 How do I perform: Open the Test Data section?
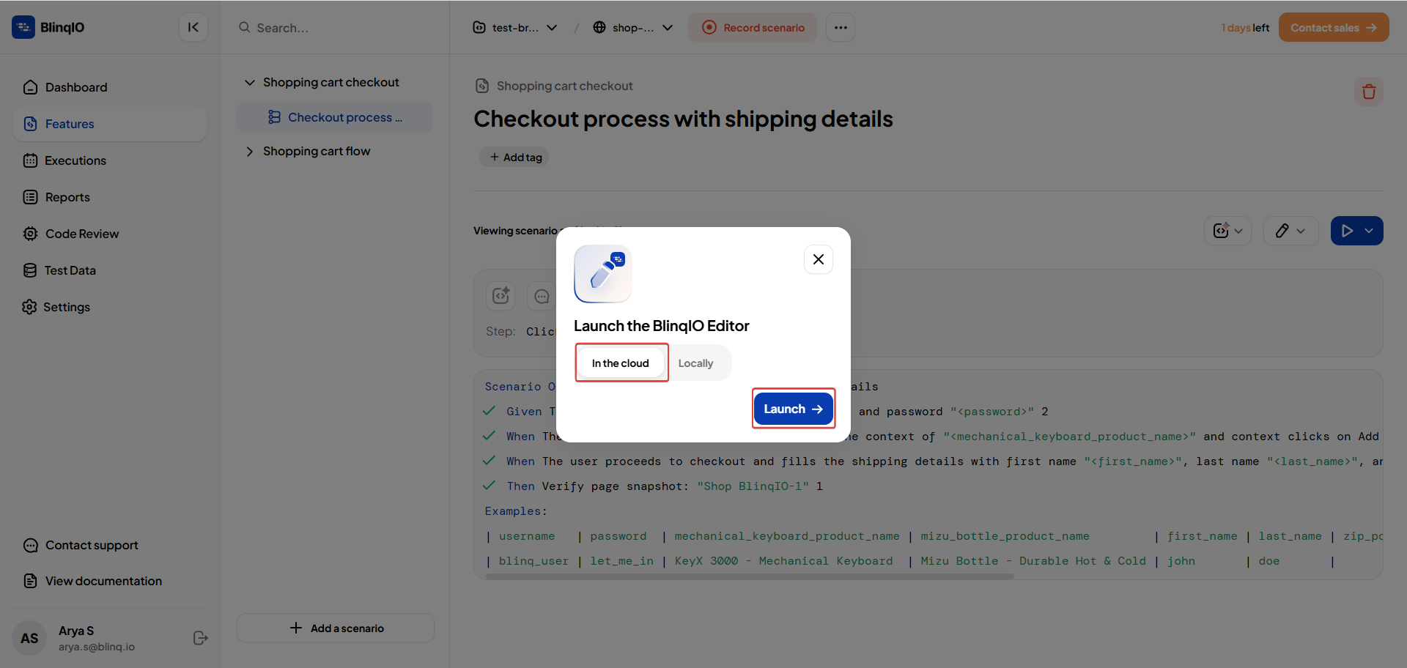click(70, 270)
